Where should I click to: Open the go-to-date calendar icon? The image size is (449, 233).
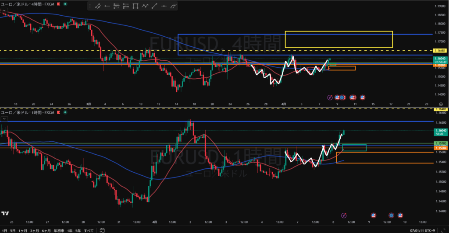(x=102, y=230)
